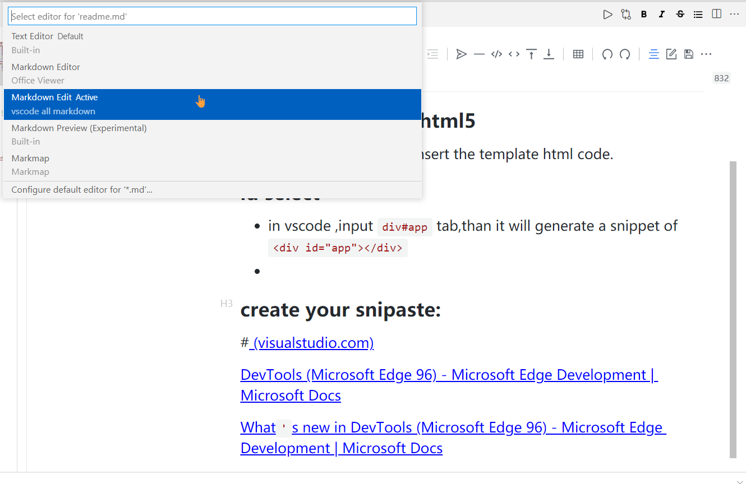Open the top-right more actions menu

(734, 14)
